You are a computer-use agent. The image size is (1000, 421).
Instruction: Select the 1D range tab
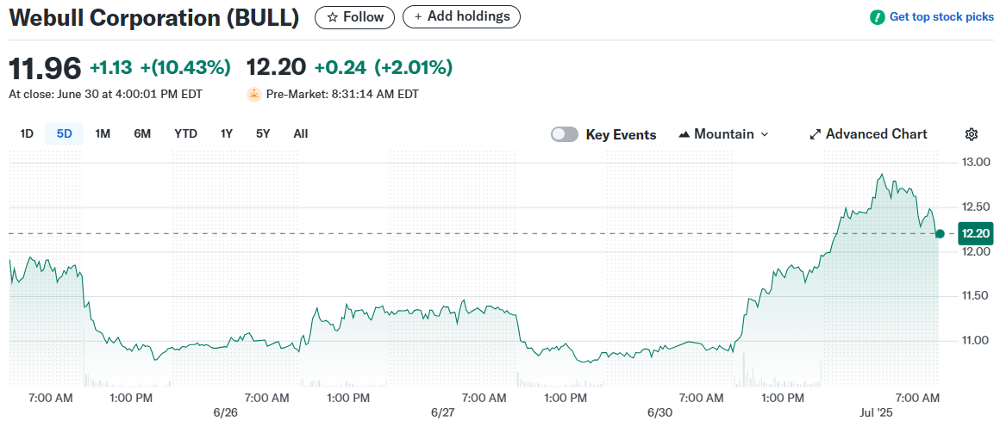click(x=27, y=133)
